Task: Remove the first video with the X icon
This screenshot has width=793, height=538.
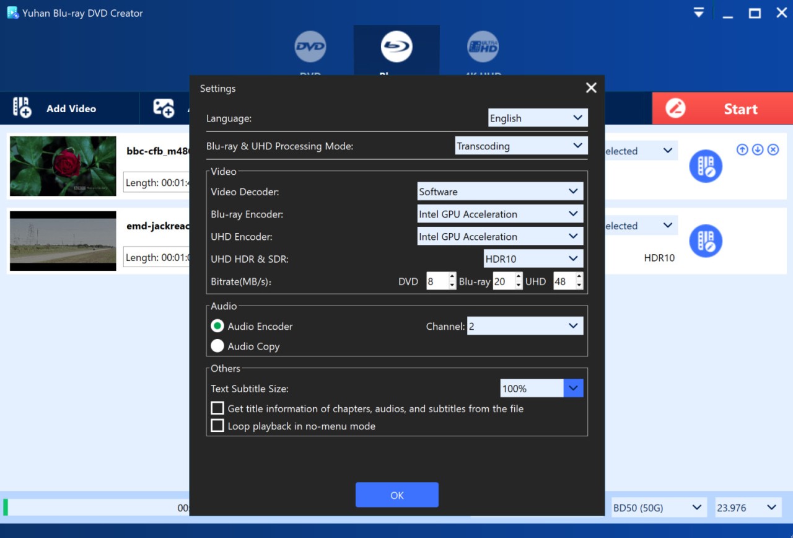Action: click(x=773, y=150)
